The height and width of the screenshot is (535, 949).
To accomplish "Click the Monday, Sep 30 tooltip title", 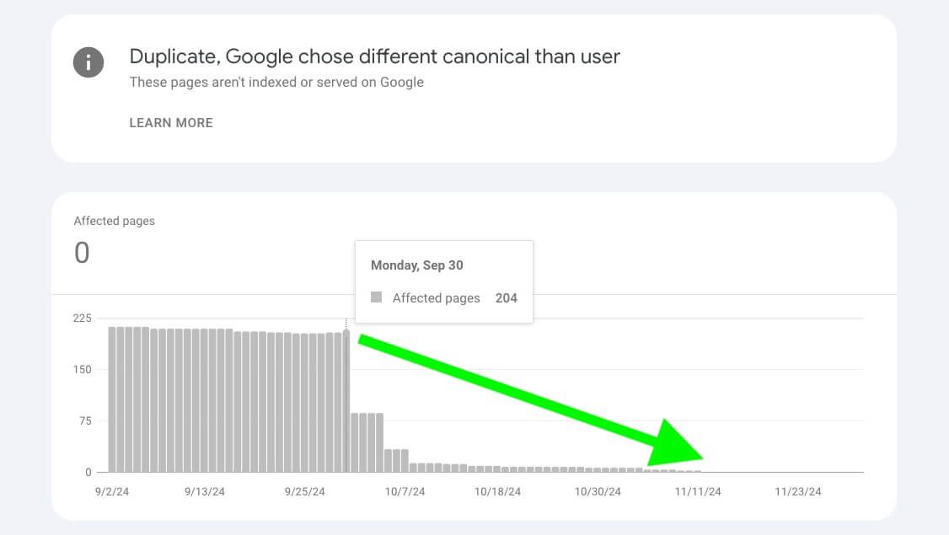I will (x=417, y=265).
